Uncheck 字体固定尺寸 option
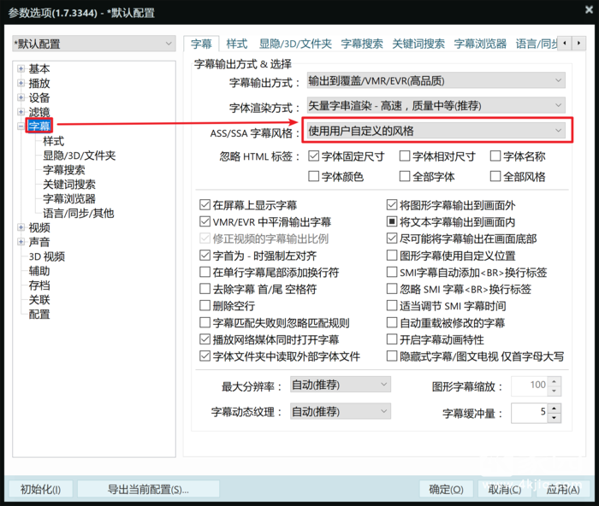 click(x=314, y=156)
